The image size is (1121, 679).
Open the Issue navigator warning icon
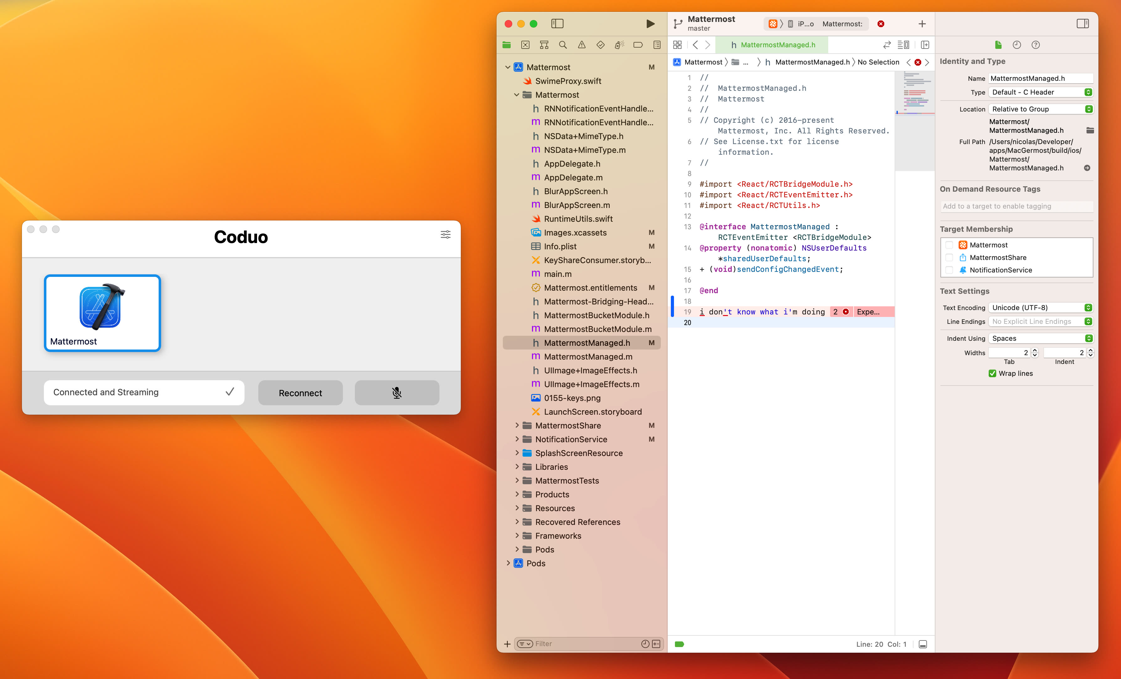582,44
